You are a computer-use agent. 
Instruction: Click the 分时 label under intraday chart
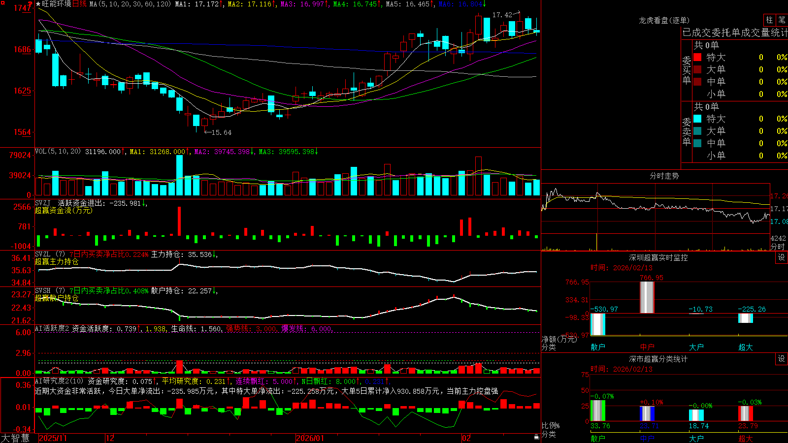pos(778,246)
